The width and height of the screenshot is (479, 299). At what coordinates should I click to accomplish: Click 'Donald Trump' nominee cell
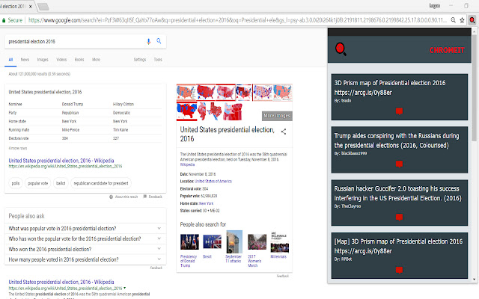pos(73,105)
